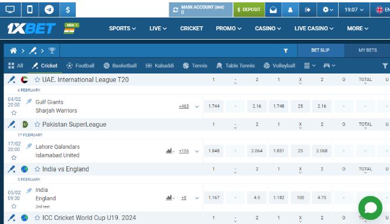This screenshot has width=390, height=224.
Task: Select odds 1.167 for India
Action: 214,198
